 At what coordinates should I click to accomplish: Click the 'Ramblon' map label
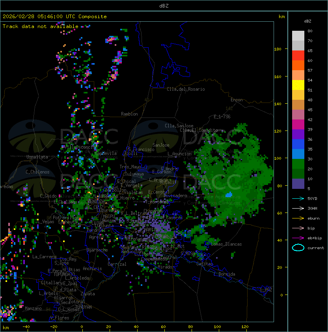129,114
